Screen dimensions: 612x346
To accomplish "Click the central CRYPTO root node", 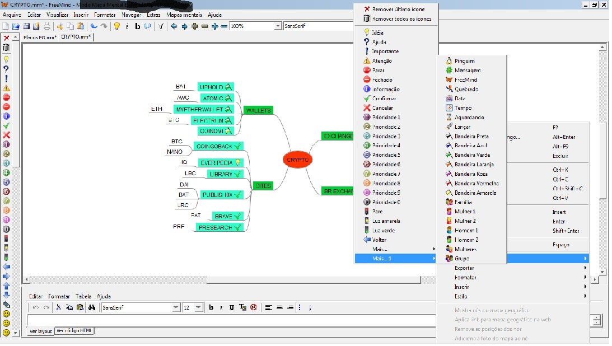I will pos(297,160).
